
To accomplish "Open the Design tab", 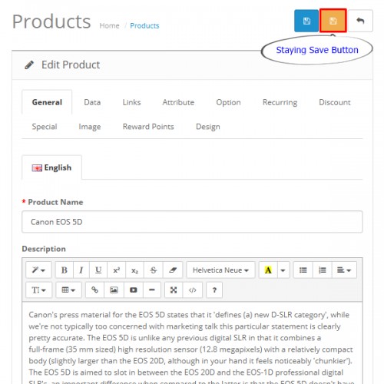I will [208, 127].
